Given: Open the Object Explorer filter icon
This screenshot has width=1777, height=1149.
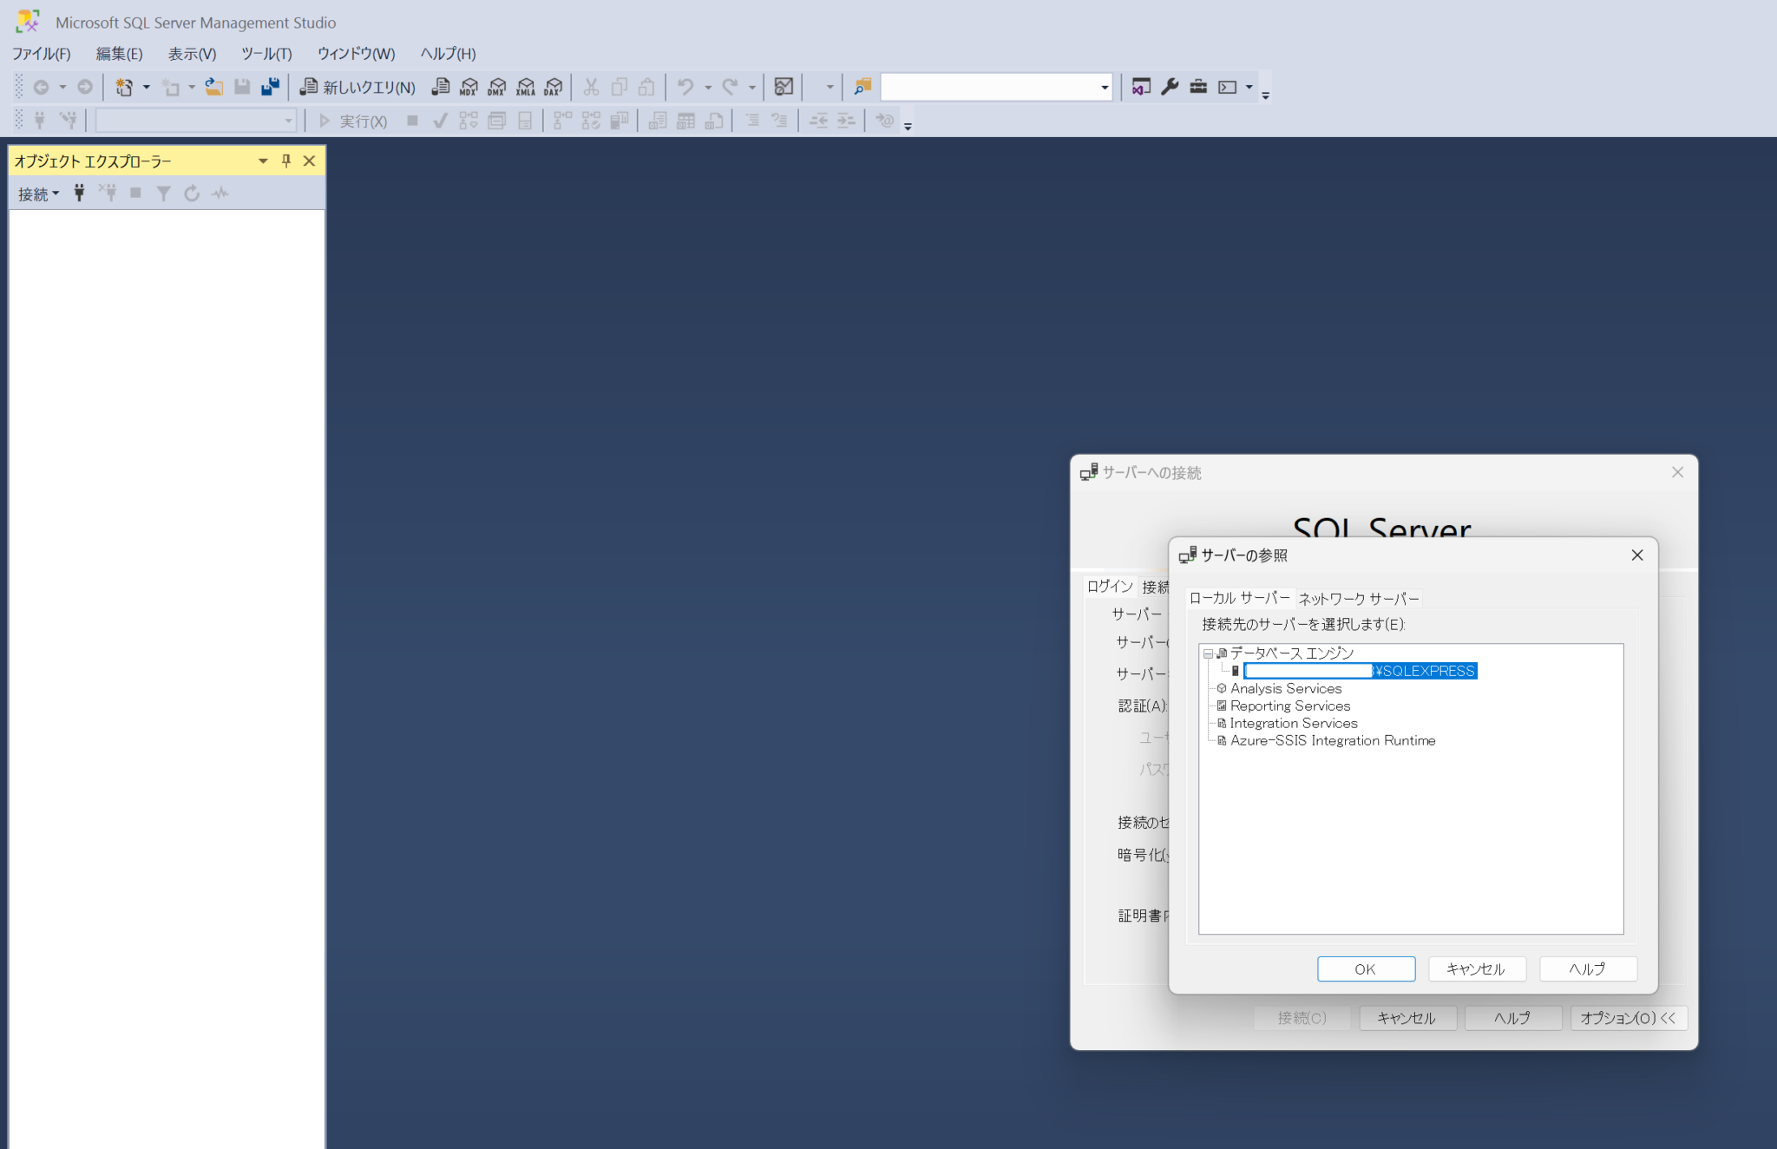Looking at the screenshot, I should (163, 193).
